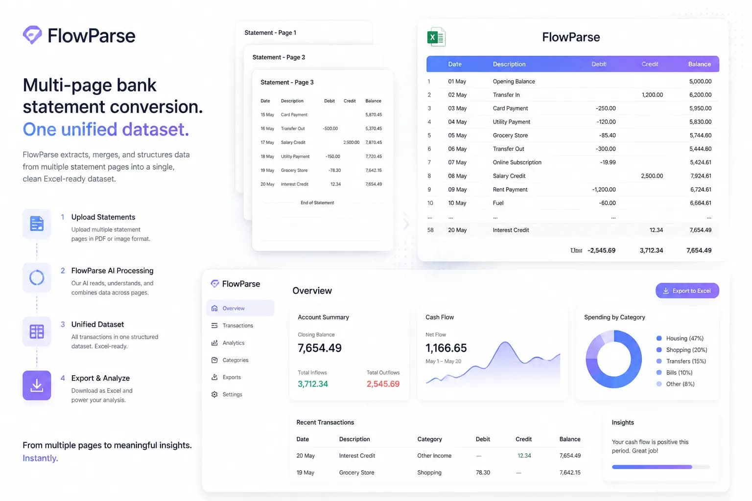Click the 78.30 debit in Recent Transactions
This screenshot has width=752, height=501.
coord(483,473)
